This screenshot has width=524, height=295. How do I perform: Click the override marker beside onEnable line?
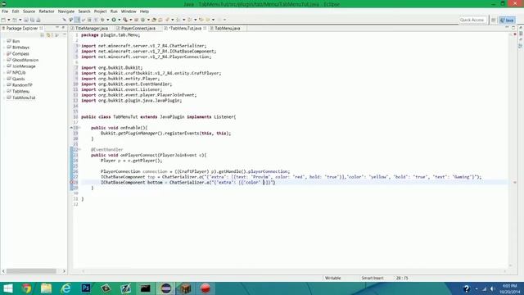[x=71, y=128]
